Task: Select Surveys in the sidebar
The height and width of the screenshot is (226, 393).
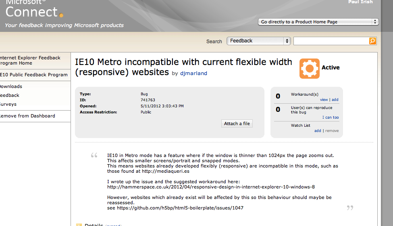Action: (x=8, y=104)
